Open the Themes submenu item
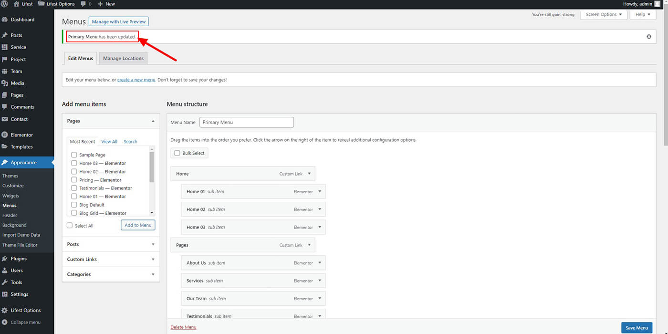 click(10, 176)
